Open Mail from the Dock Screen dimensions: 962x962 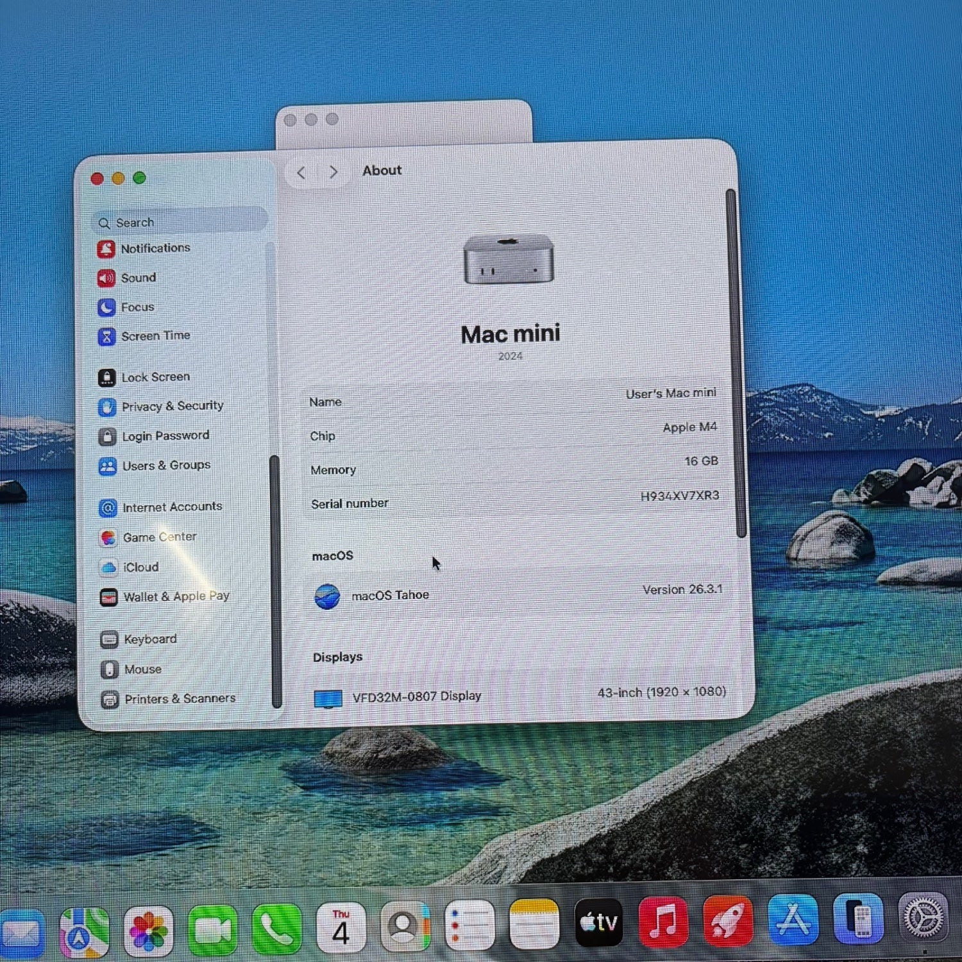(x=22, y=935)
